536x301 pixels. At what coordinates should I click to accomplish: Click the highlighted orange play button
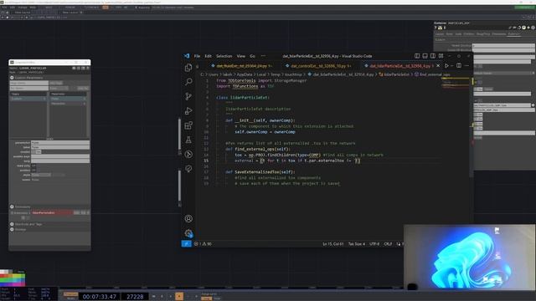pos(179,296)
